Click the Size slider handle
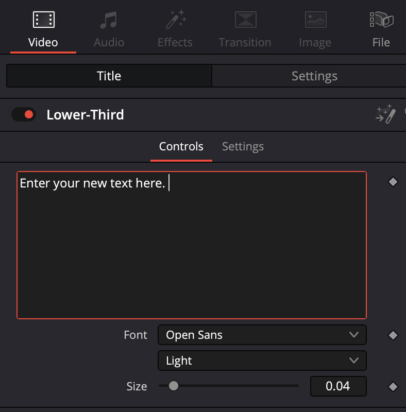Image resolution: width=406 pixels, height=412 pixels. coord(174,386)
